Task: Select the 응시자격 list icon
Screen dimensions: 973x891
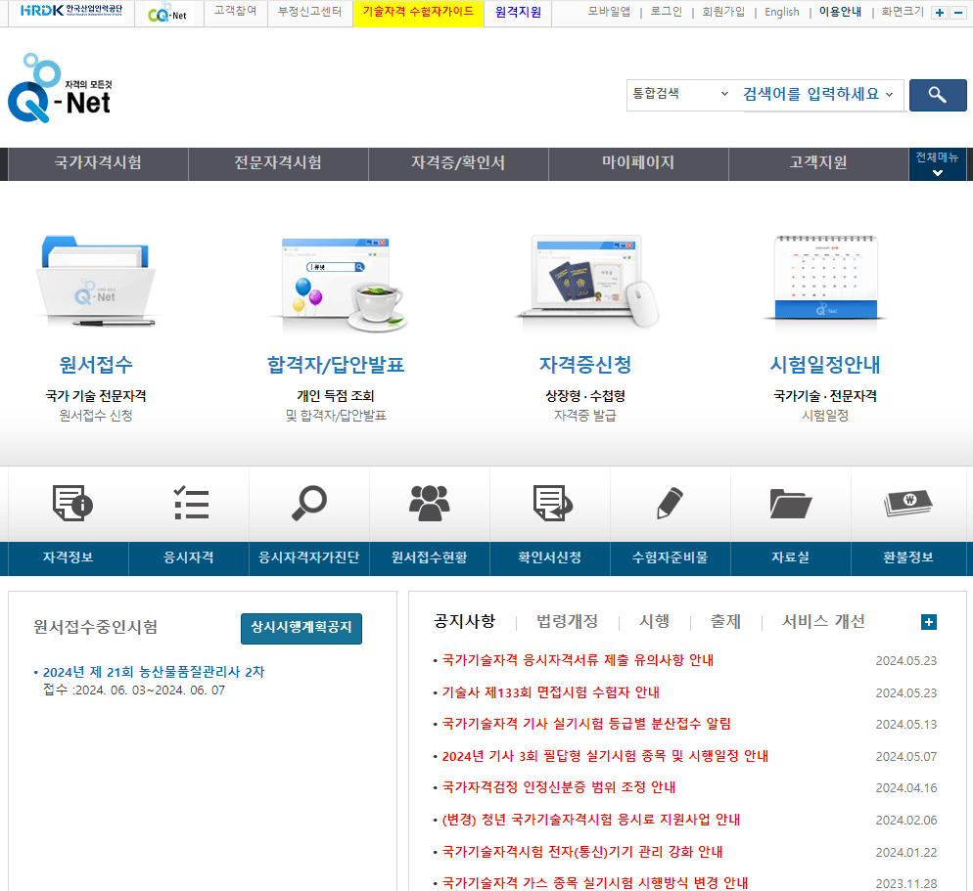Action: pos(189,503)
